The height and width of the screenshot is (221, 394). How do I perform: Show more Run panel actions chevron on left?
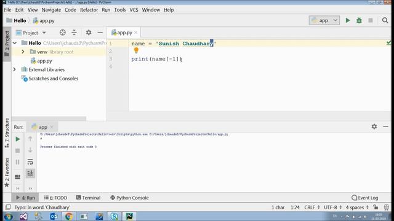pyautogui.click(x=18, y=188)
